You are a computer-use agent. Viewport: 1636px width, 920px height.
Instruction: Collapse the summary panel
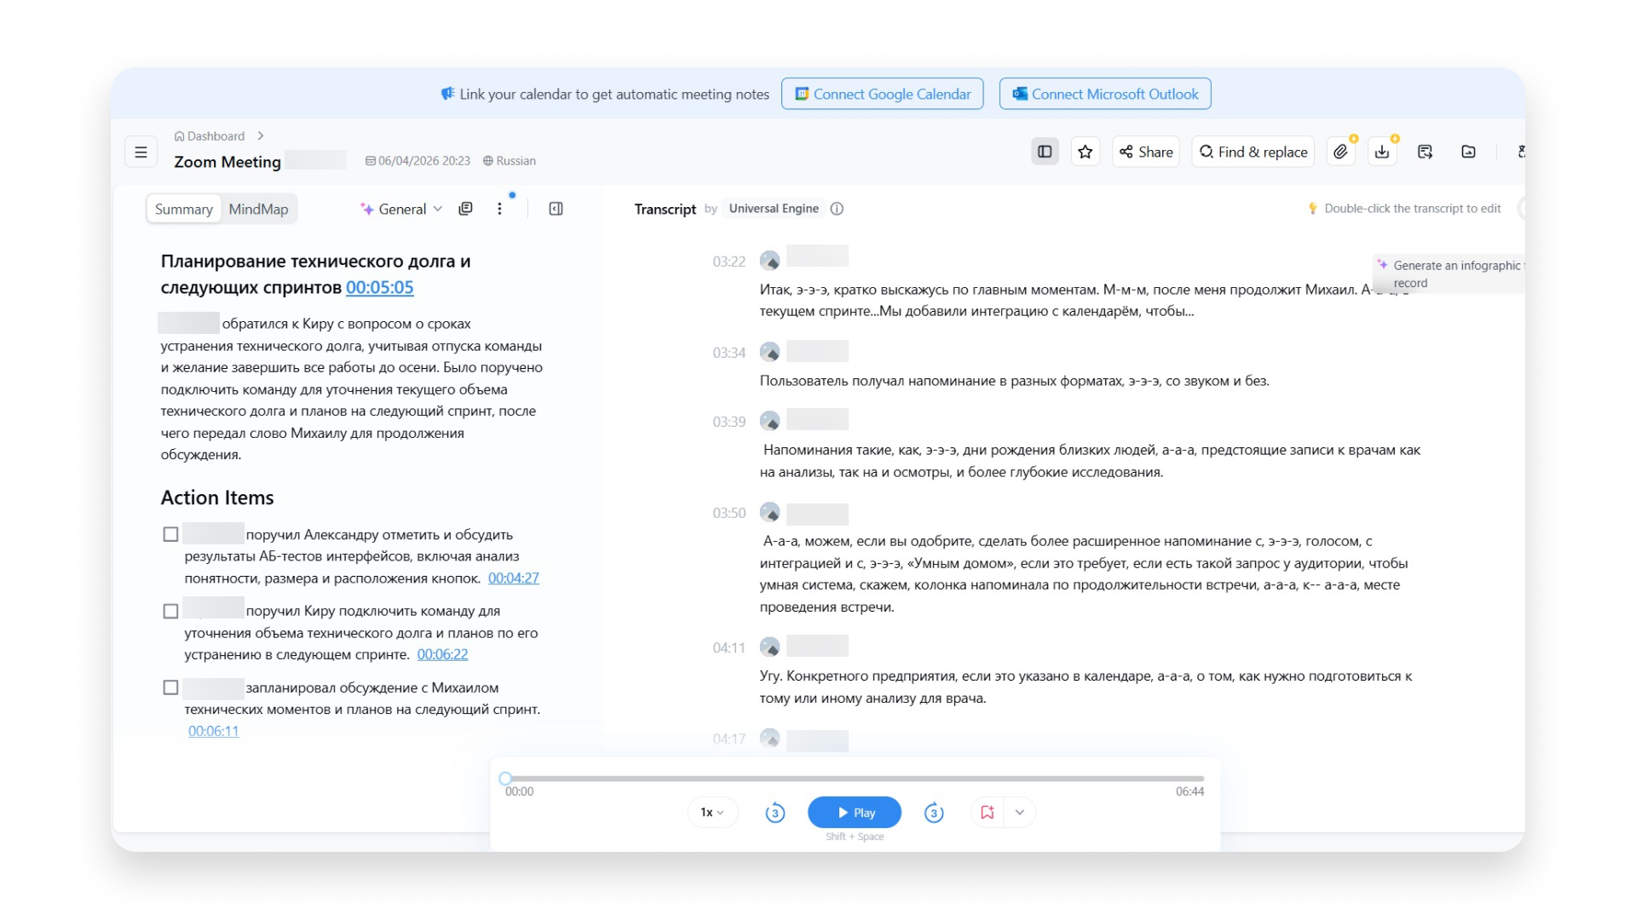(556, 209)
